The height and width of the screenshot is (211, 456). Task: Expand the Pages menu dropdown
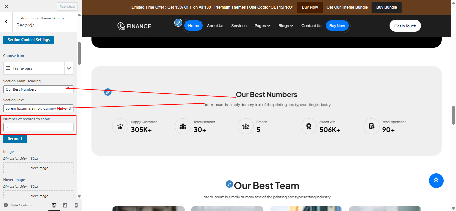click(x=262, y=26)
